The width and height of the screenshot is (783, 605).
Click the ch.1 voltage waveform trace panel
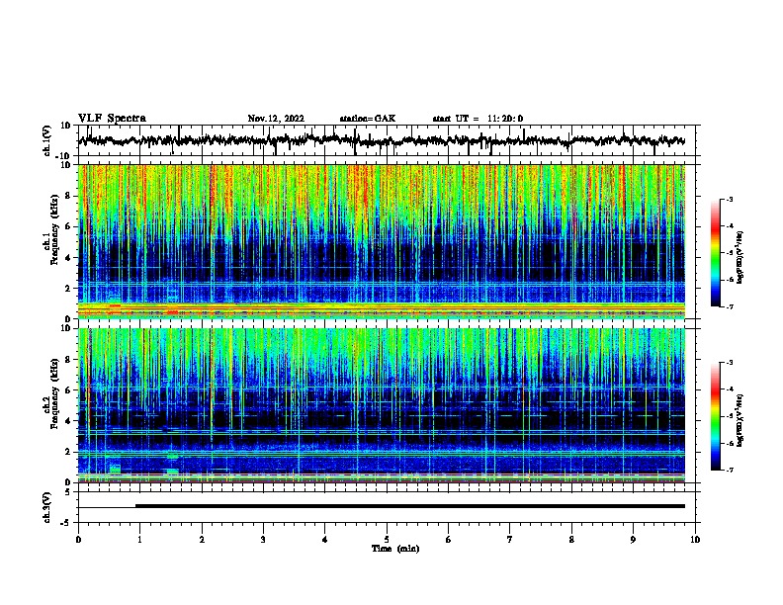click(x=387, y=140)
